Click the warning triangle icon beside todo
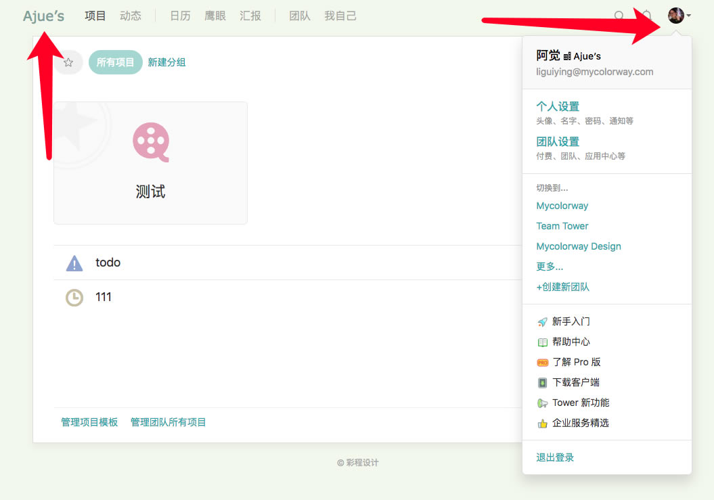The height and width of the screenshot is (500, 714). click(74, 263)
